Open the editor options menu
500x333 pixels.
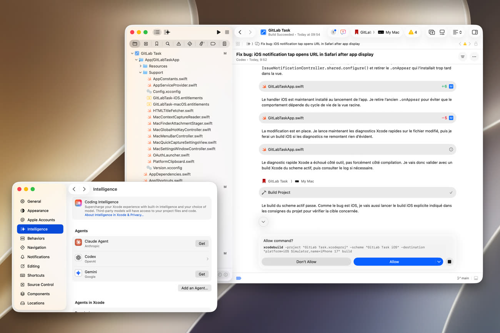coord(457,32)
